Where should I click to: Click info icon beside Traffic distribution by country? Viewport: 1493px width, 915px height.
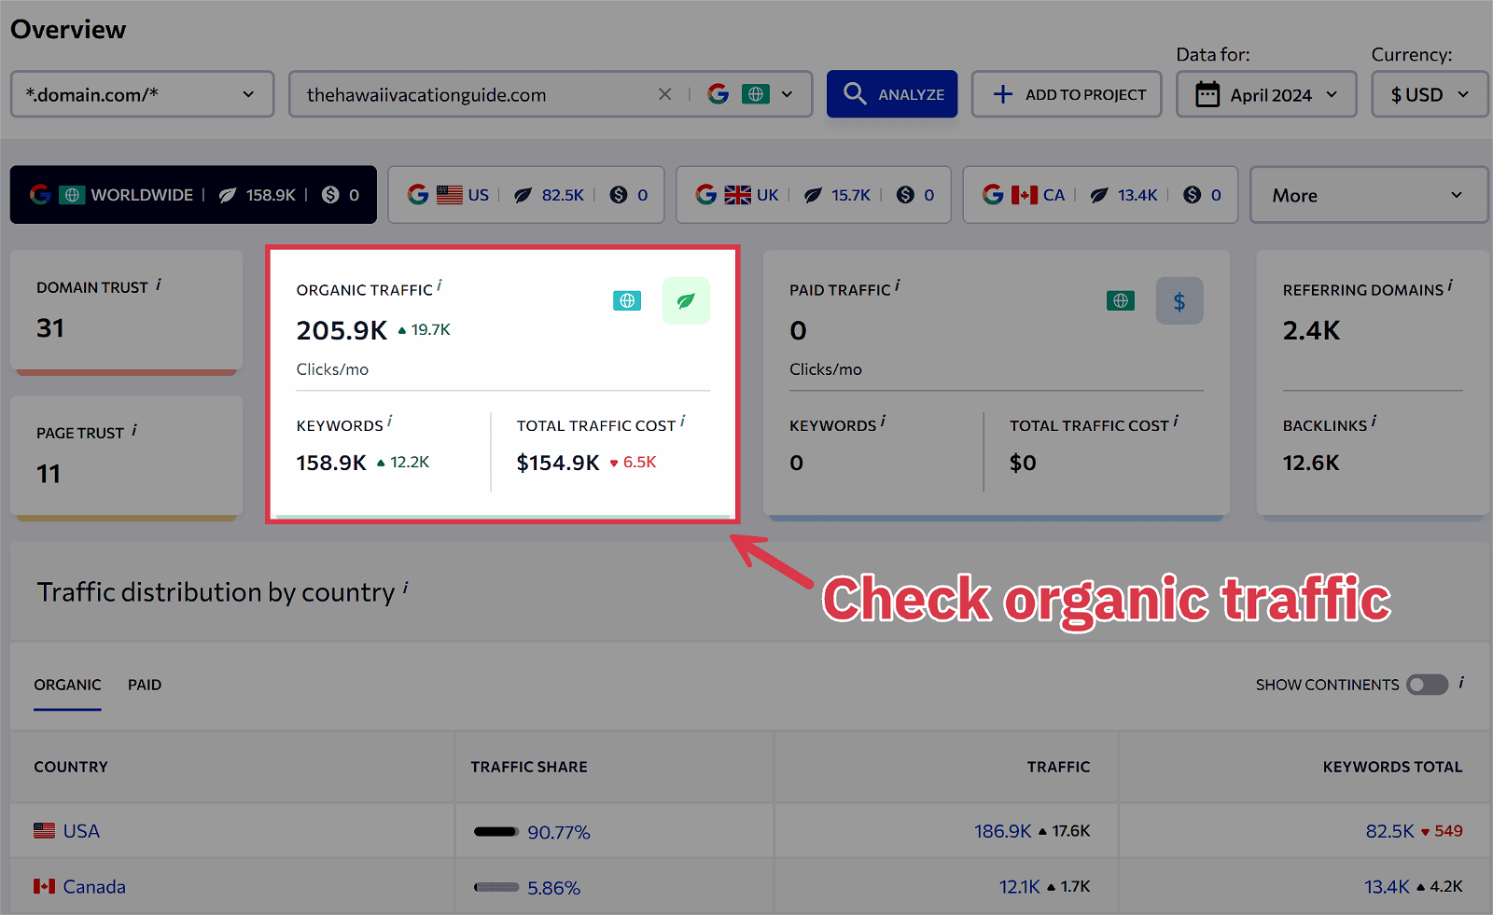point(405,589)
